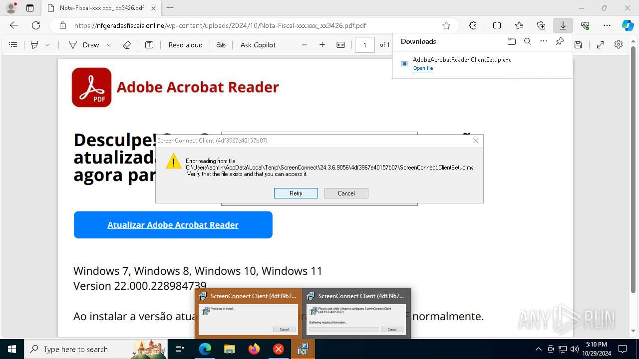Open Browser essentials icon

(585, 25)
